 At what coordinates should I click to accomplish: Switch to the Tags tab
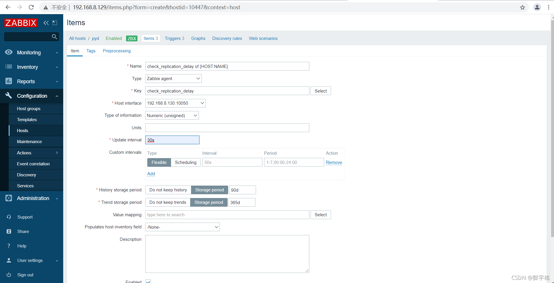coord(91,51)
